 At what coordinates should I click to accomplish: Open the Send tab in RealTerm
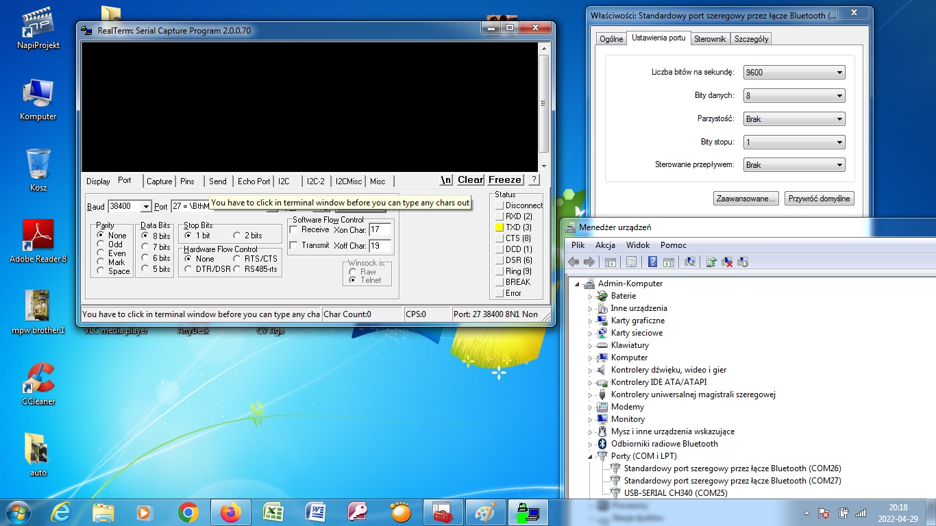coord(218,181)
